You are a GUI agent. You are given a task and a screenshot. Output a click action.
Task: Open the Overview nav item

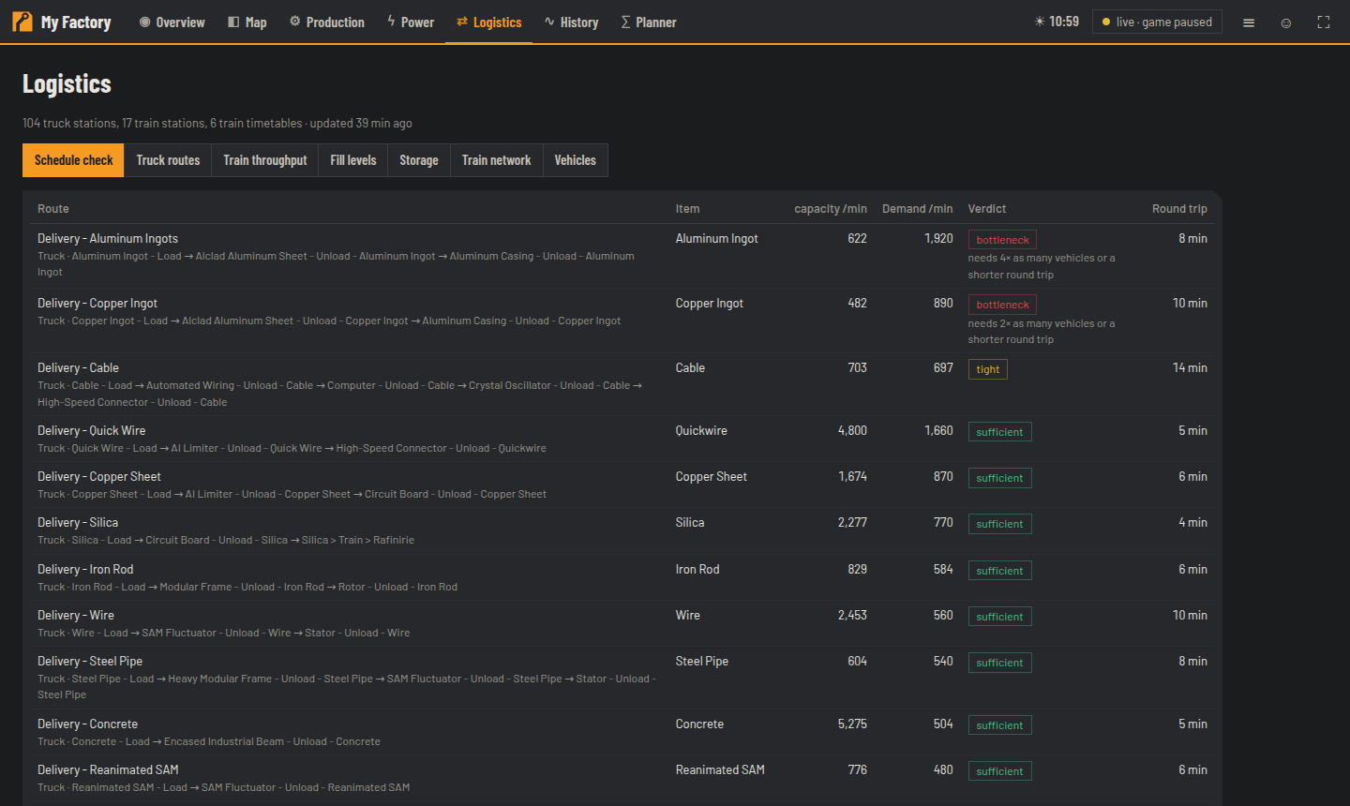tap(172, 22)
